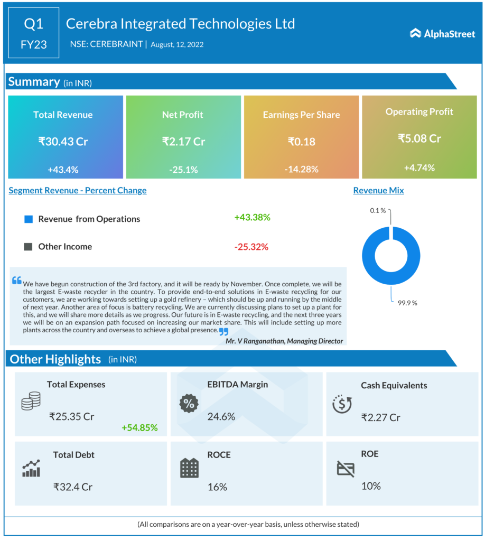Click the coin stack icon beside Total Expenses

(31, 401)
